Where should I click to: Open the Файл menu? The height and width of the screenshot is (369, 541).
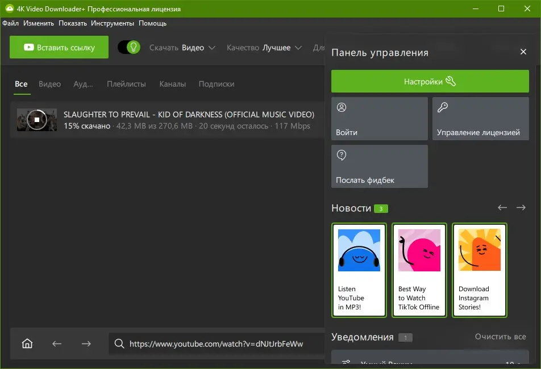pyautogui.click(x=11, y=23)
